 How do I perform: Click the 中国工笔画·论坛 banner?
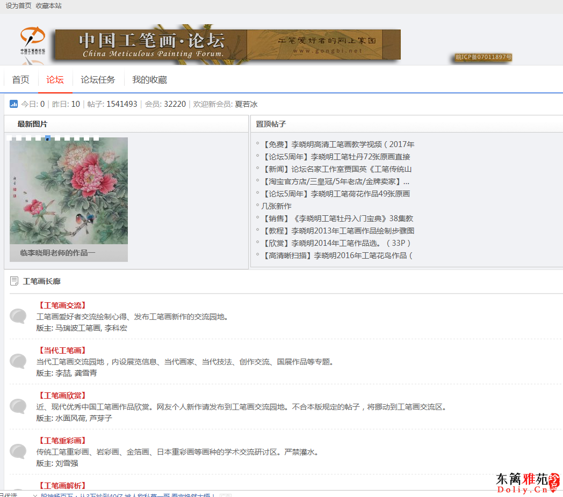[x=228, y=45]
